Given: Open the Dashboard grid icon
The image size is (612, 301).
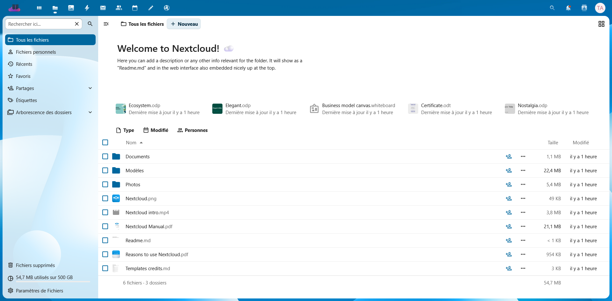Looking at the screenshot, I should 39,8.
